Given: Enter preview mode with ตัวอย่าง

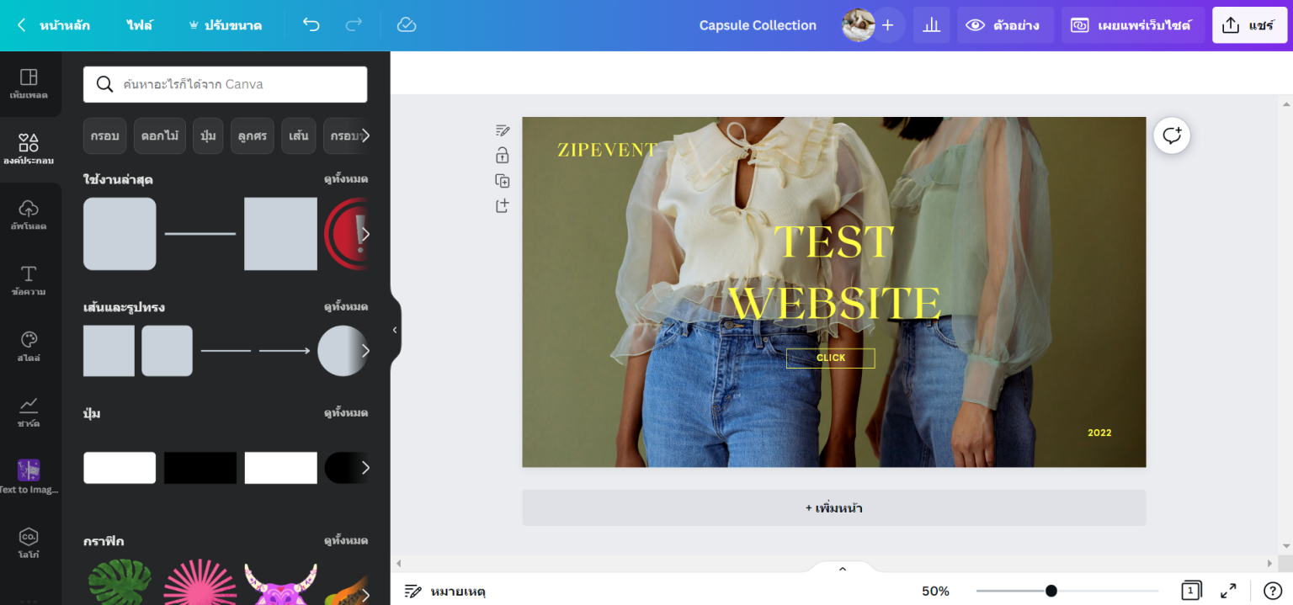Looking at the screenshot, I should [1005, 24].
